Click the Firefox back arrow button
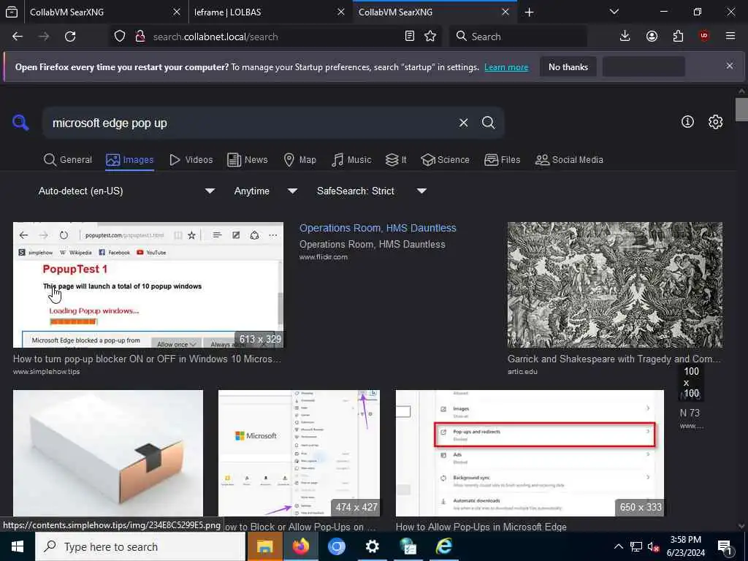The image size is (748, 561). 18,37
